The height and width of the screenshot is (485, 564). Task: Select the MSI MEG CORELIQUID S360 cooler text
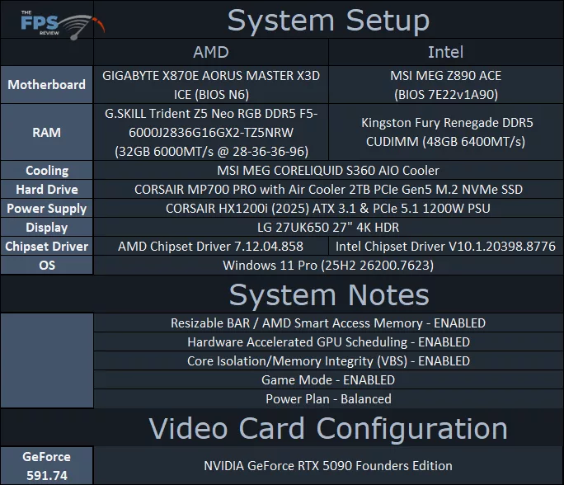pyautogui.click(x=328, y=171)
